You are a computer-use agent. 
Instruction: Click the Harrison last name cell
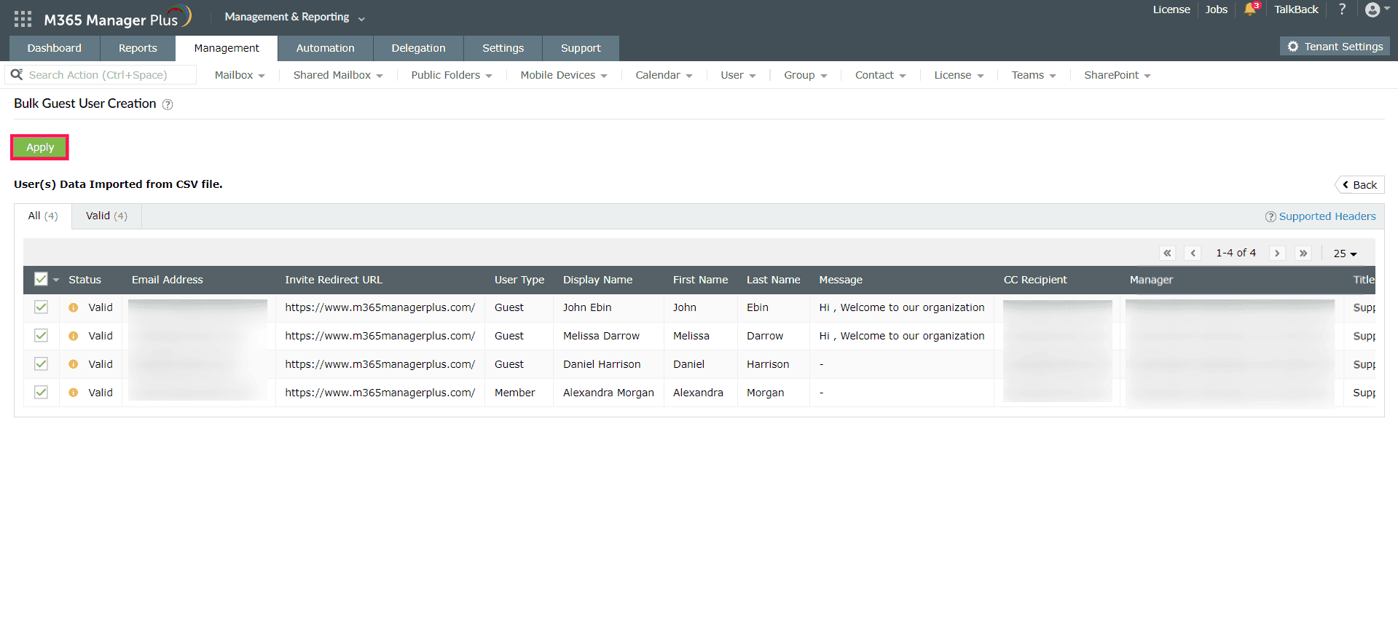pos(768,364)
